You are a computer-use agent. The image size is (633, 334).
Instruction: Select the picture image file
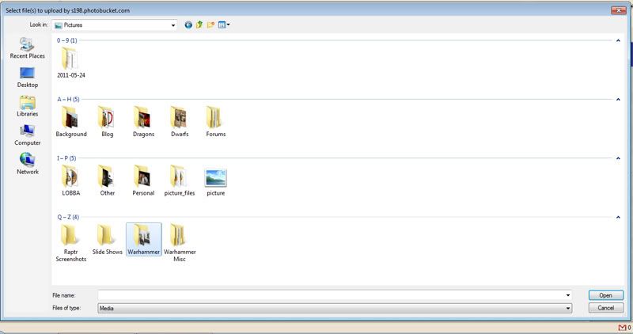[x=216, y=183]
